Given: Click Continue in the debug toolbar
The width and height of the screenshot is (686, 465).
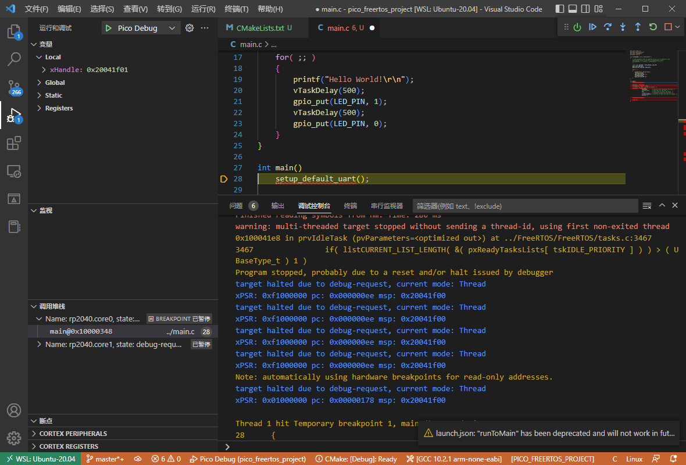Looking at the screenshot, I should tap(592, 27).
